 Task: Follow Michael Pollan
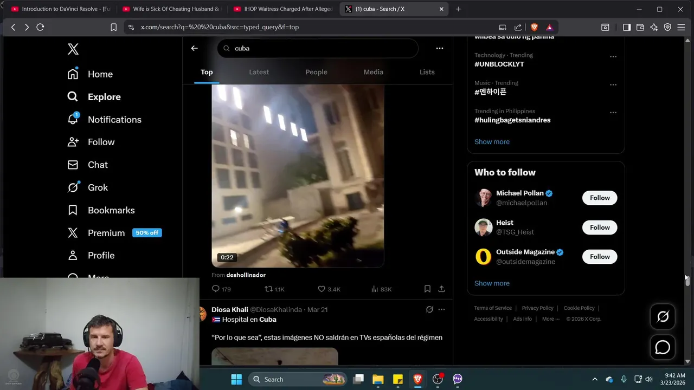[600, 198]
